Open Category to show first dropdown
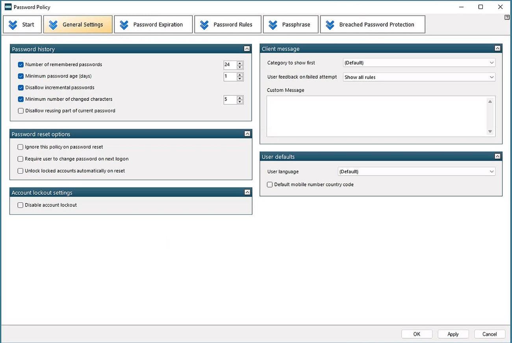The image size is (512, 343). tap(419, 63)
